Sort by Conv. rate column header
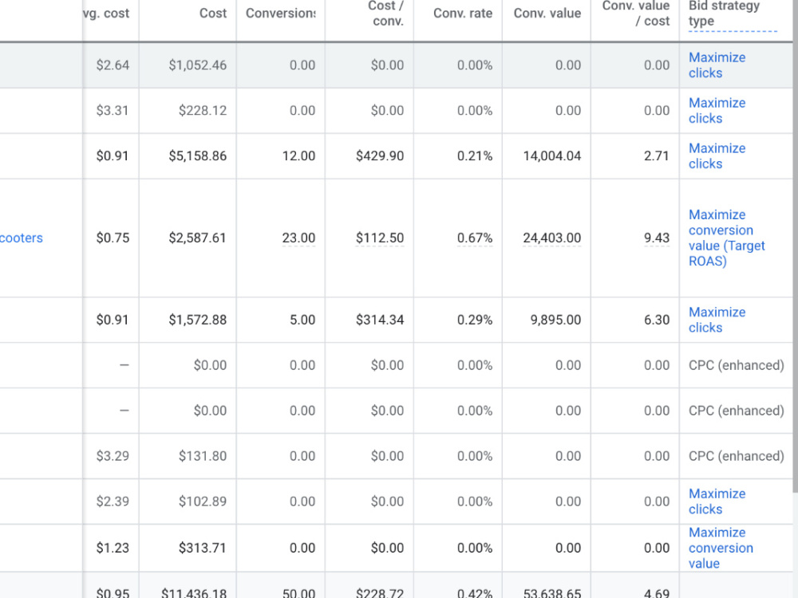The image size is (798, 598). 463,14
